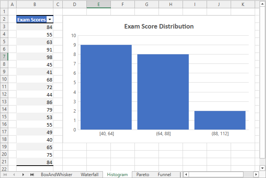
Task: Click the cell containing 49
Action: pos(35,132)
